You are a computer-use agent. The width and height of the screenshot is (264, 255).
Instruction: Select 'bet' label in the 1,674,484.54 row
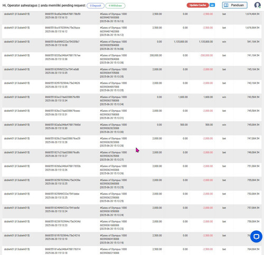pyautogui.click(x=224, y=14)
